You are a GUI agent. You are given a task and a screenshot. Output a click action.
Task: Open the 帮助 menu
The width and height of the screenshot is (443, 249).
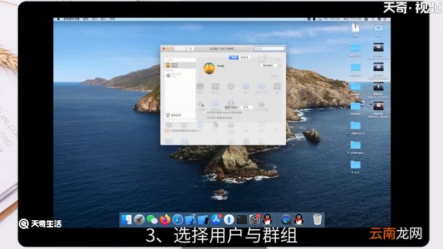[112, 19]
